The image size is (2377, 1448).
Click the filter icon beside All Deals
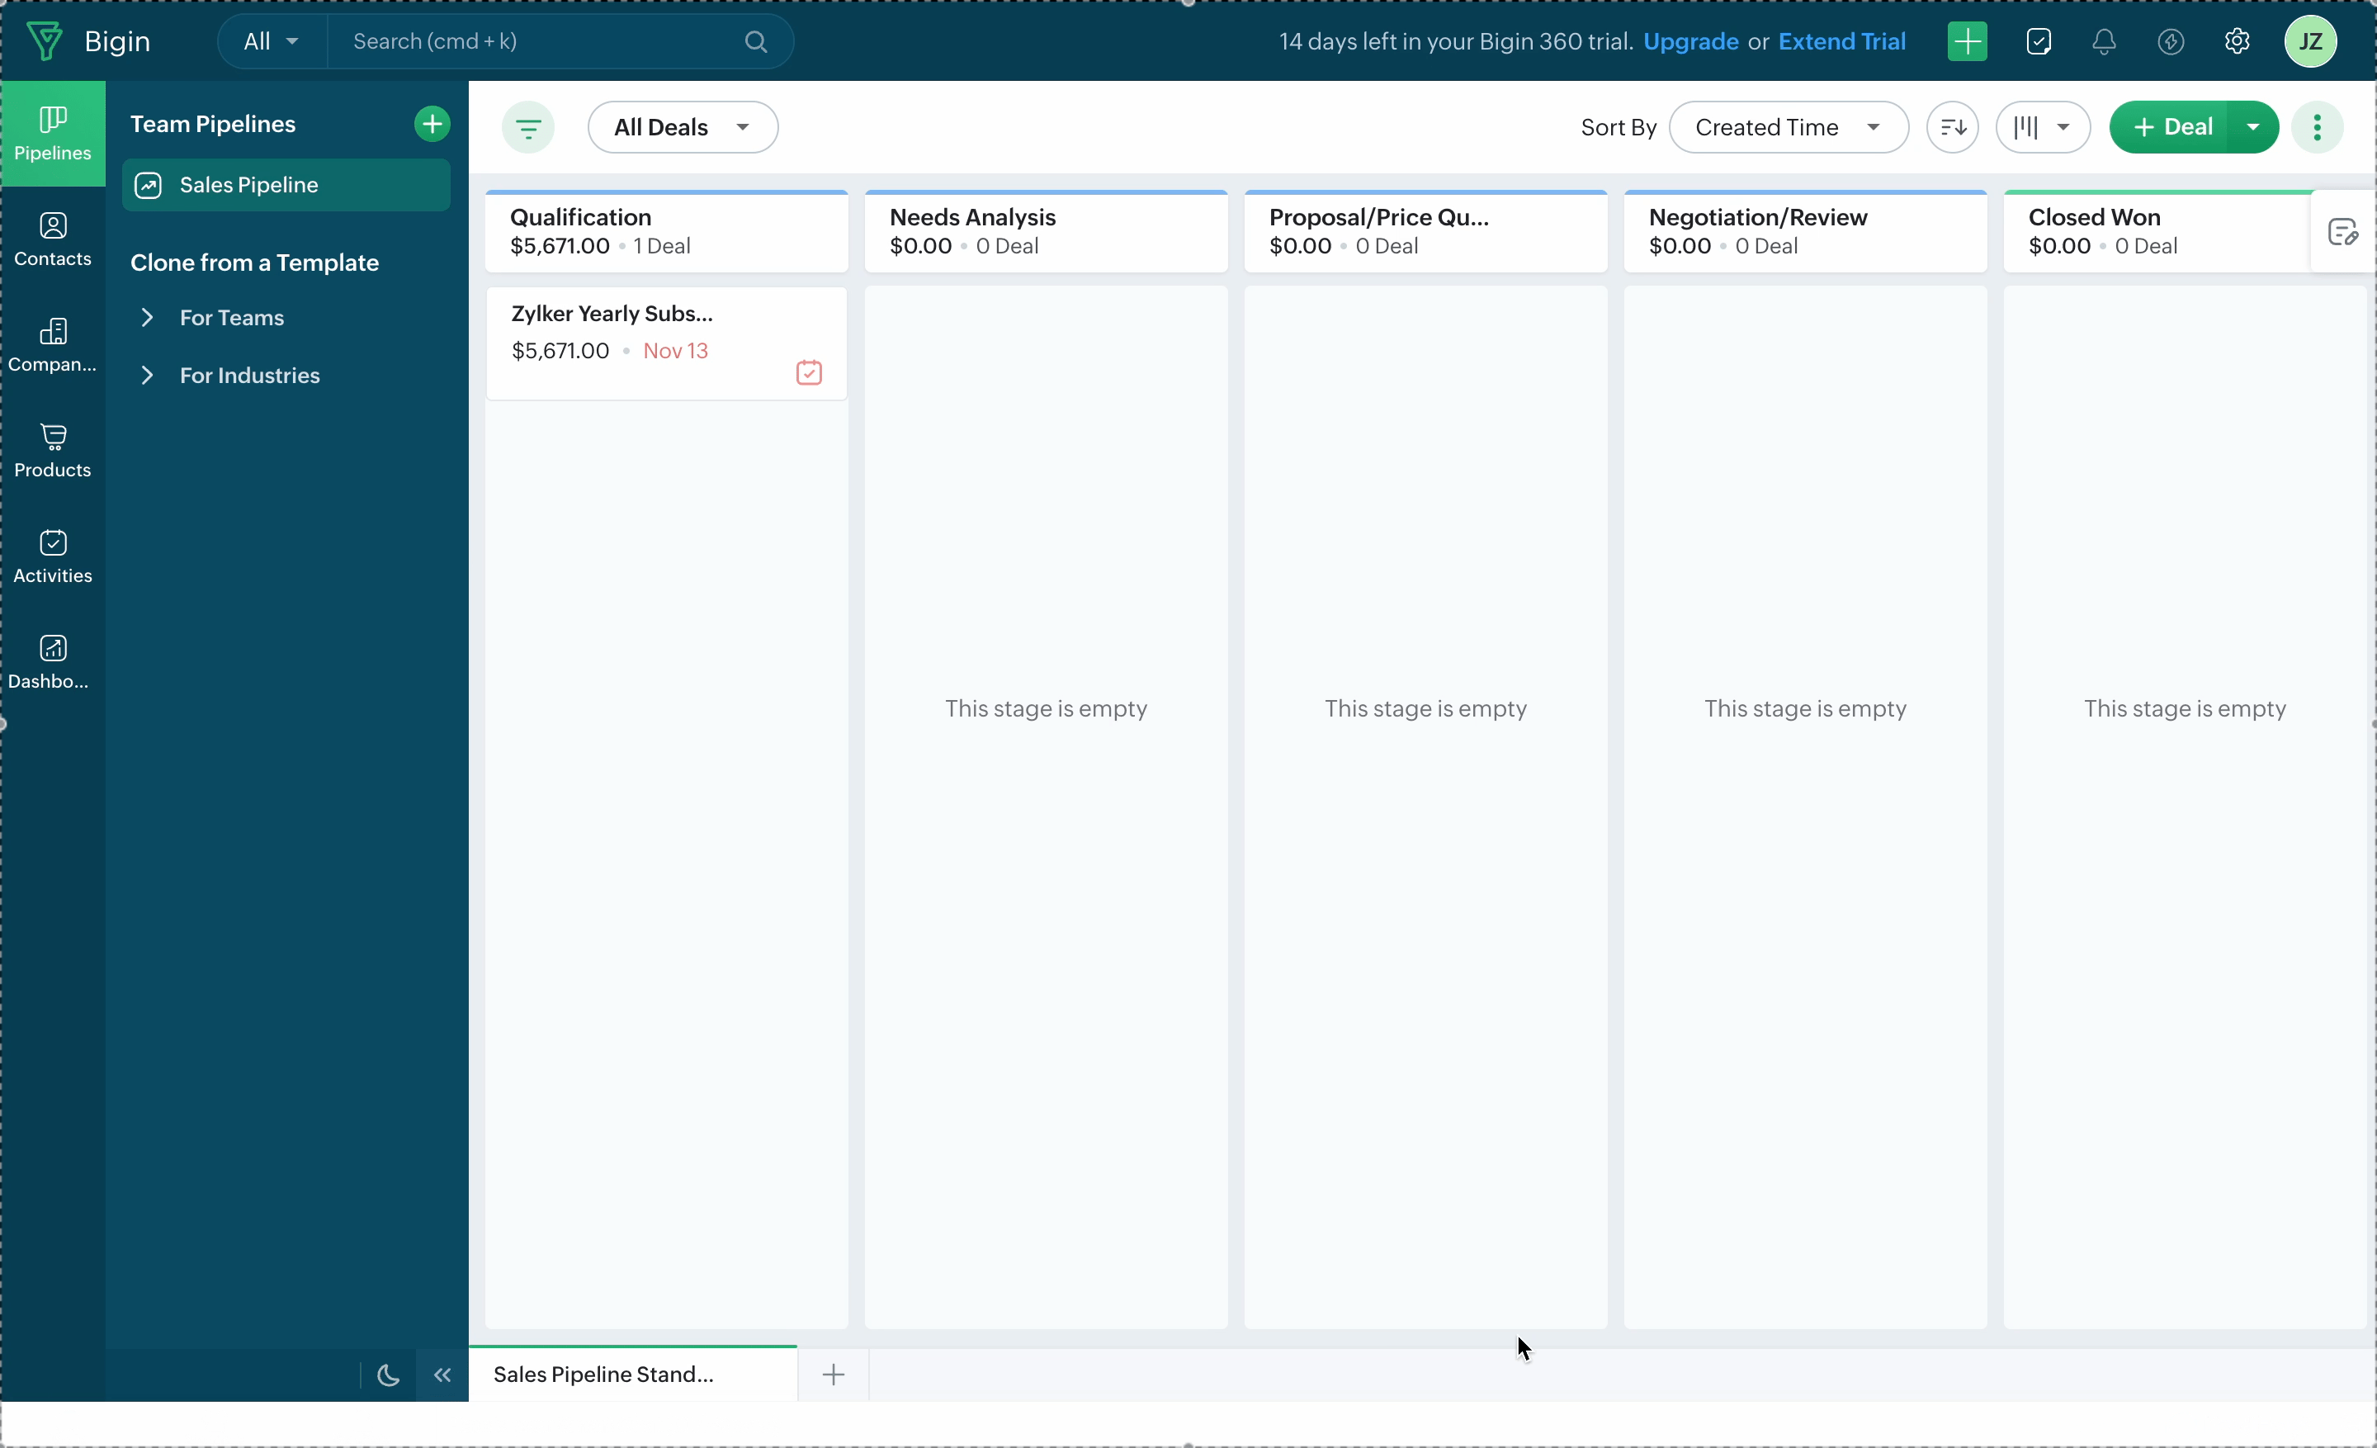click(x=527, y=127)
